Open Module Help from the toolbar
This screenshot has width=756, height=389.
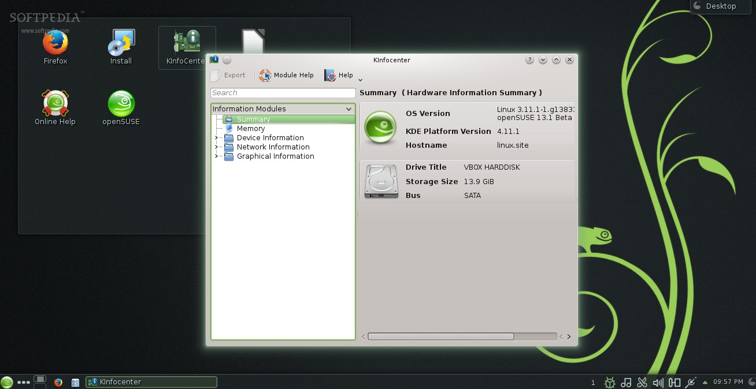287,75
